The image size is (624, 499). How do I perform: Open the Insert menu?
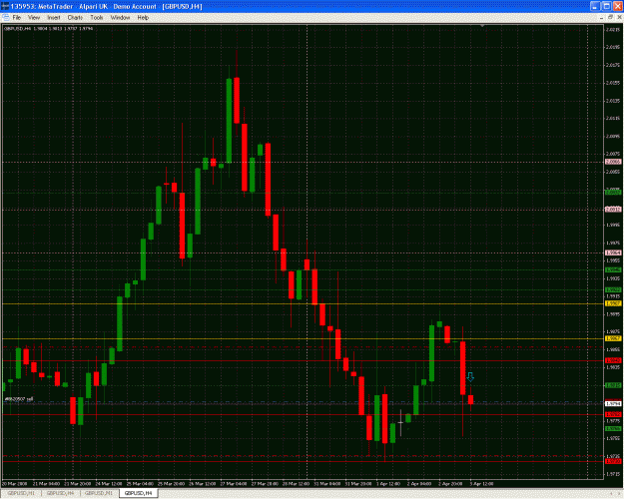coord(54,18)
